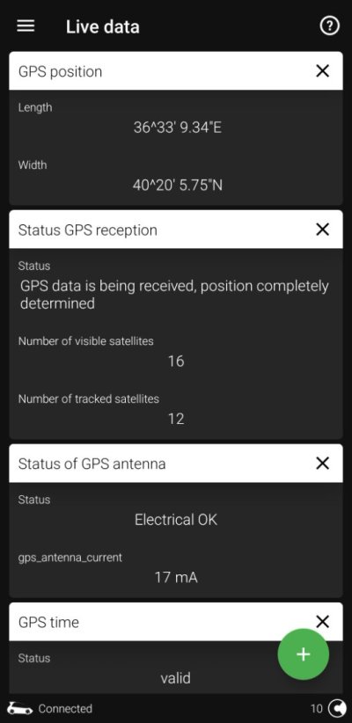Tap the Status of GPS antenna header

coord(176,464)
